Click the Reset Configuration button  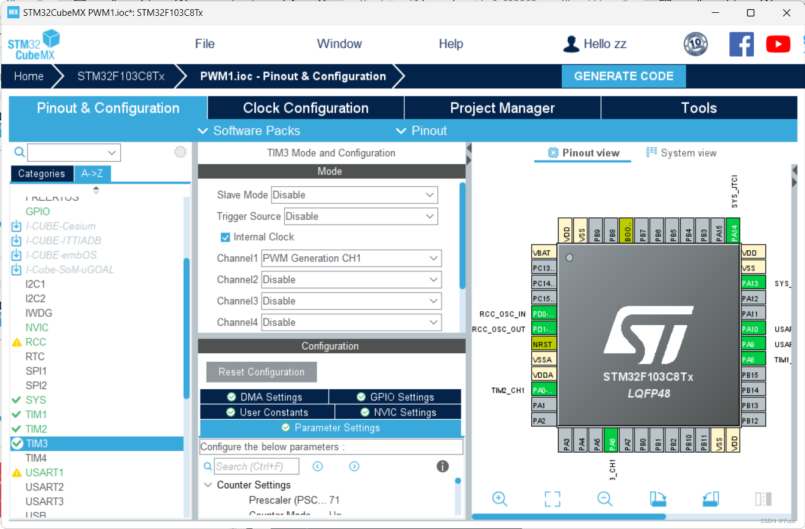(262, 372)
